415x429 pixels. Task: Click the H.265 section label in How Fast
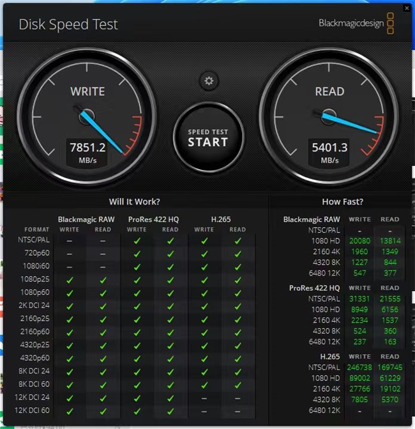pos(330,357)
